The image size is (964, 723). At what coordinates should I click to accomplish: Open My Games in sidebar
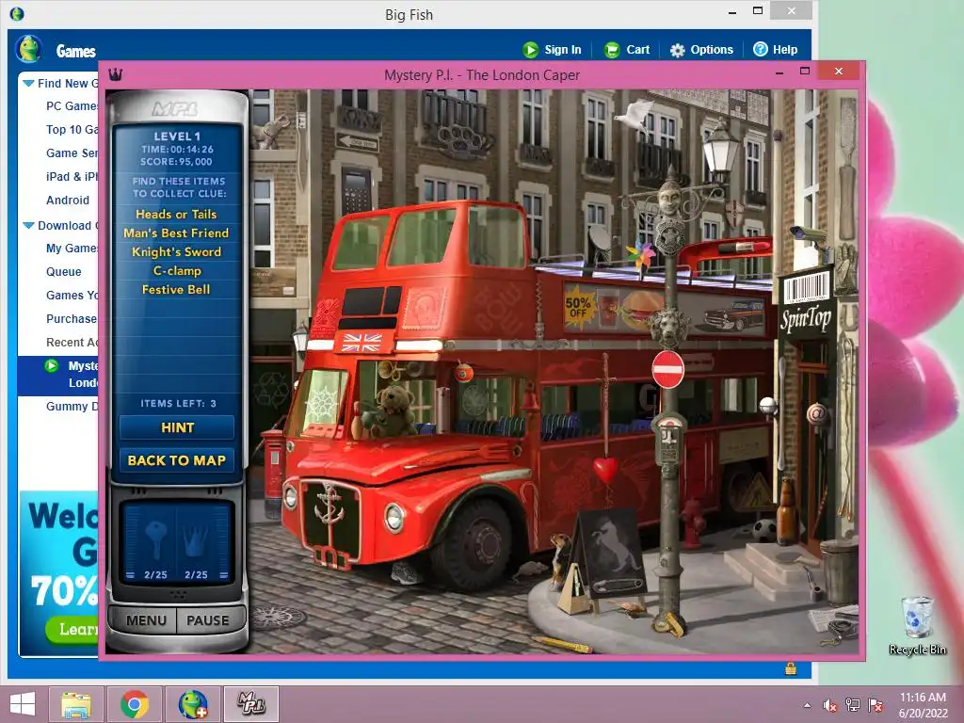click(72, 249)
